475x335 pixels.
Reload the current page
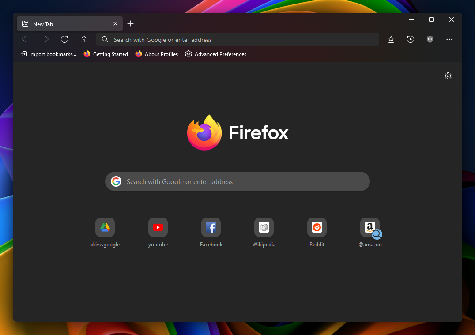coord(64,39)
